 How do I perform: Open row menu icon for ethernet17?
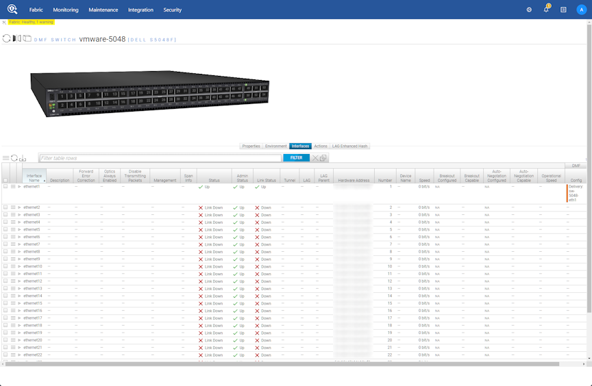[13, 318]
